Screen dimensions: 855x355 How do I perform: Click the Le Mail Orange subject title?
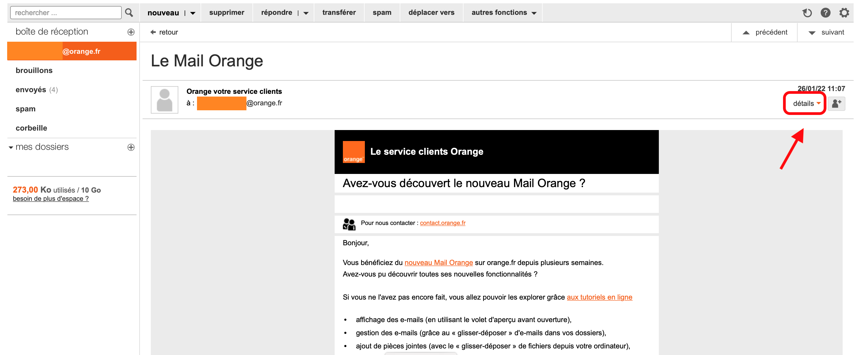point(207,61)
